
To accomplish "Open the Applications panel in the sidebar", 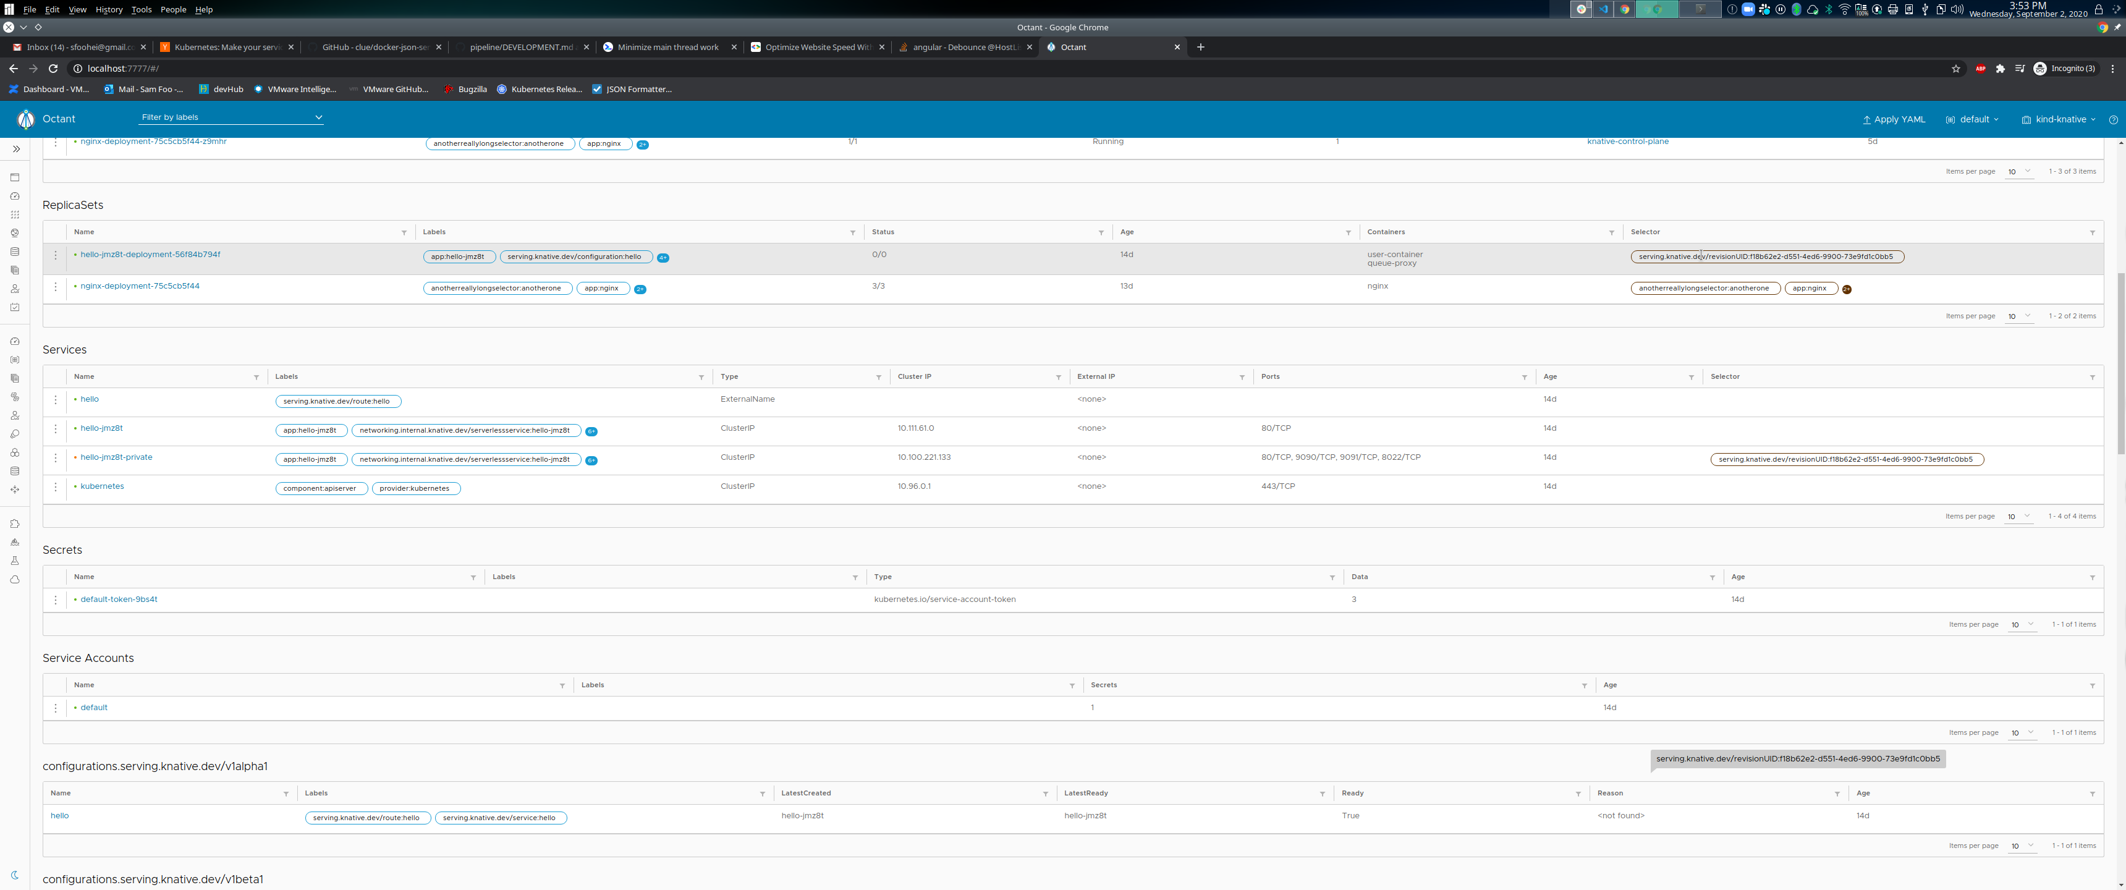I will (15, 177).
